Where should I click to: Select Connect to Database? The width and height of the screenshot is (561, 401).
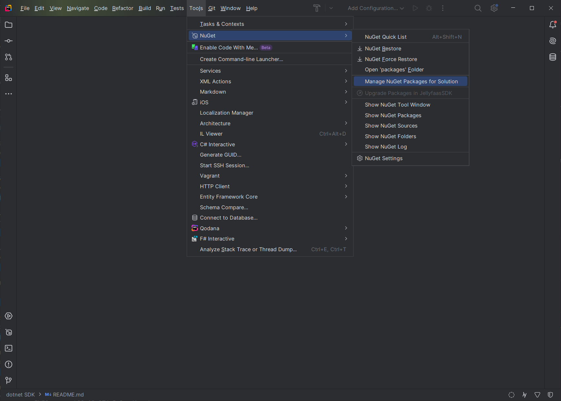[x=270, y=218]
